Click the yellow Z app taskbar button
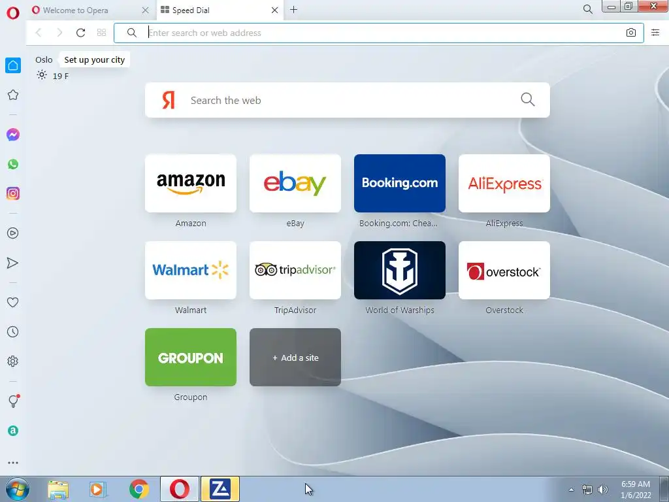Screen dimensions: 669x502 [220, 489]
